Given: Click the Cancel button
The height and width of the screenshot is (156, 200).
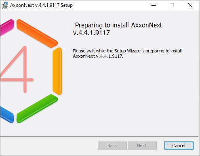Looking at the screenshot, I should pos(179,146).
